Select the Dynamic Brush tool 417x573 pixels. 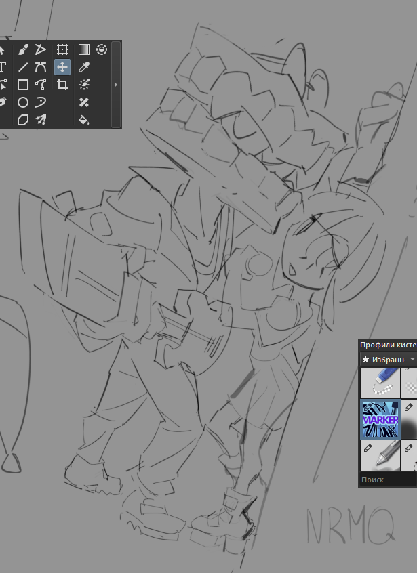coord(41,102)
